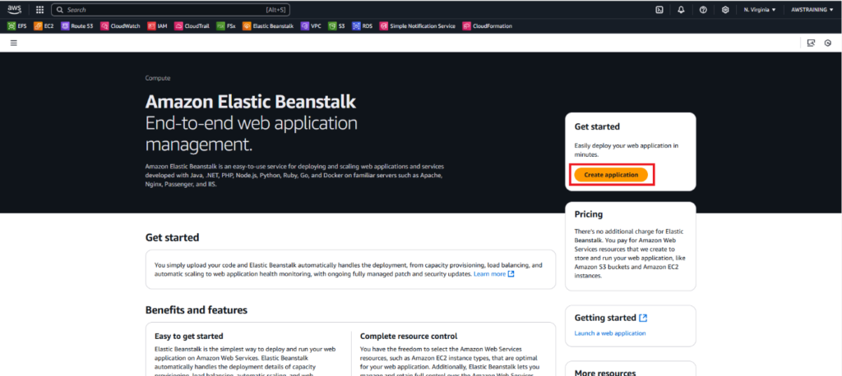Go to CloudWatch from favorites bar
This screenshot has width=842, height=376.
click(122, 26)
